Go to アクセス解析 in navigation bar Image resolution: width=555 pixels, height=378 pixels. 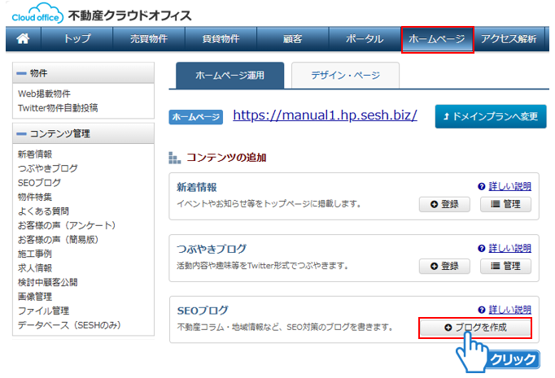[x=509, y=39]
